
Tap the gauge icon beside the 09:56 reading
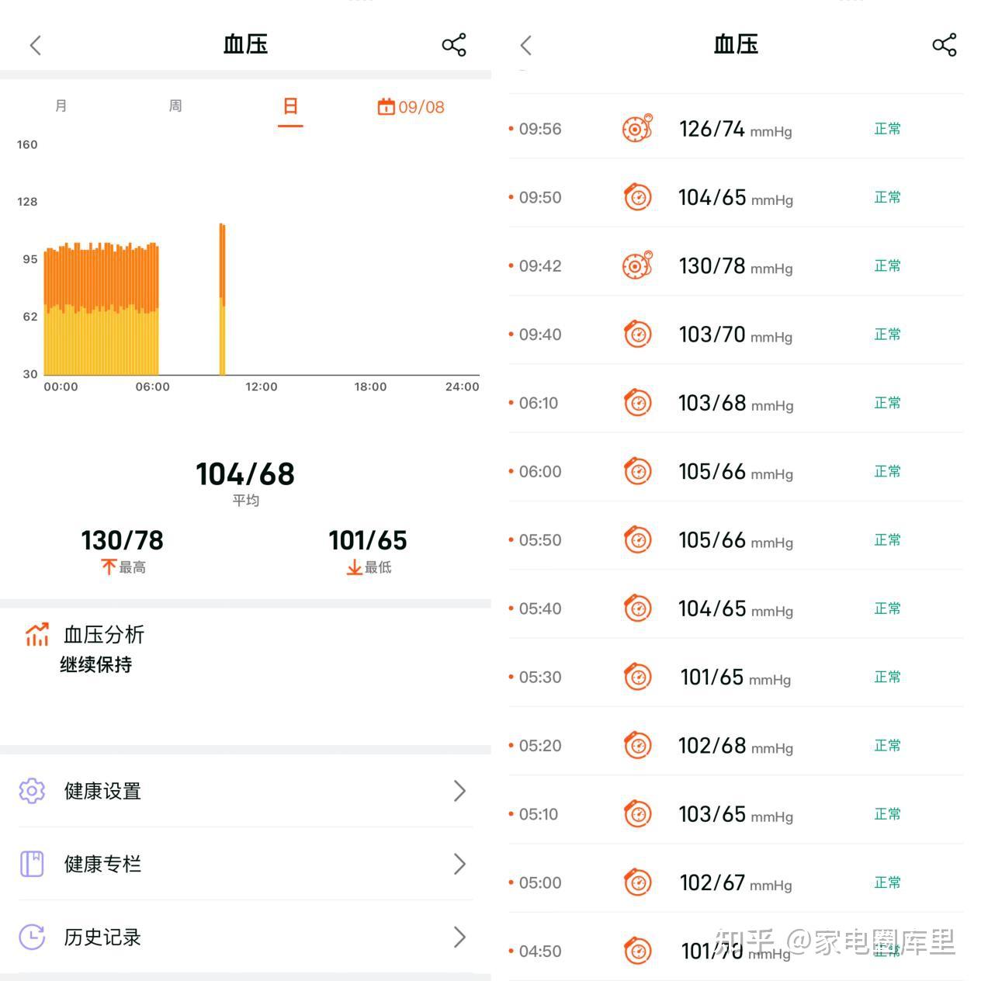point(636,128)
